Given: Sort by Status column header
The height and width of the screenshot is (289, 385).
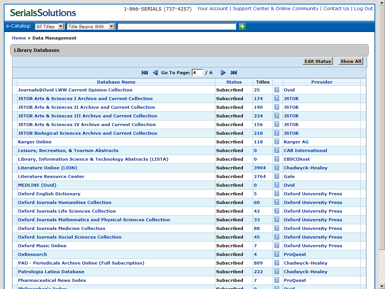Looking at the screenshot, I should point(234,82).
